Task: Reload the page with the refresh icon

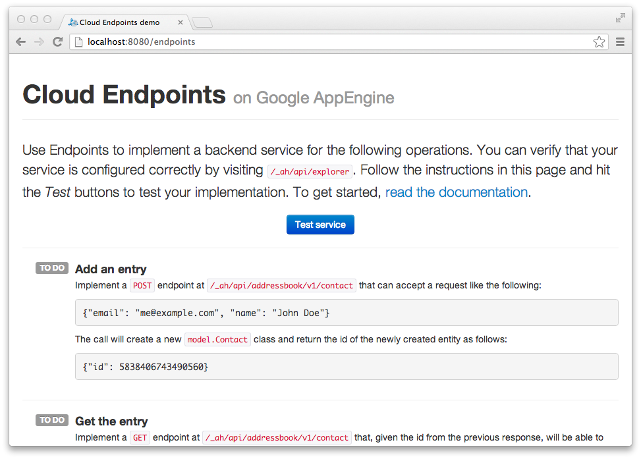Action: (x=57, y=41)
